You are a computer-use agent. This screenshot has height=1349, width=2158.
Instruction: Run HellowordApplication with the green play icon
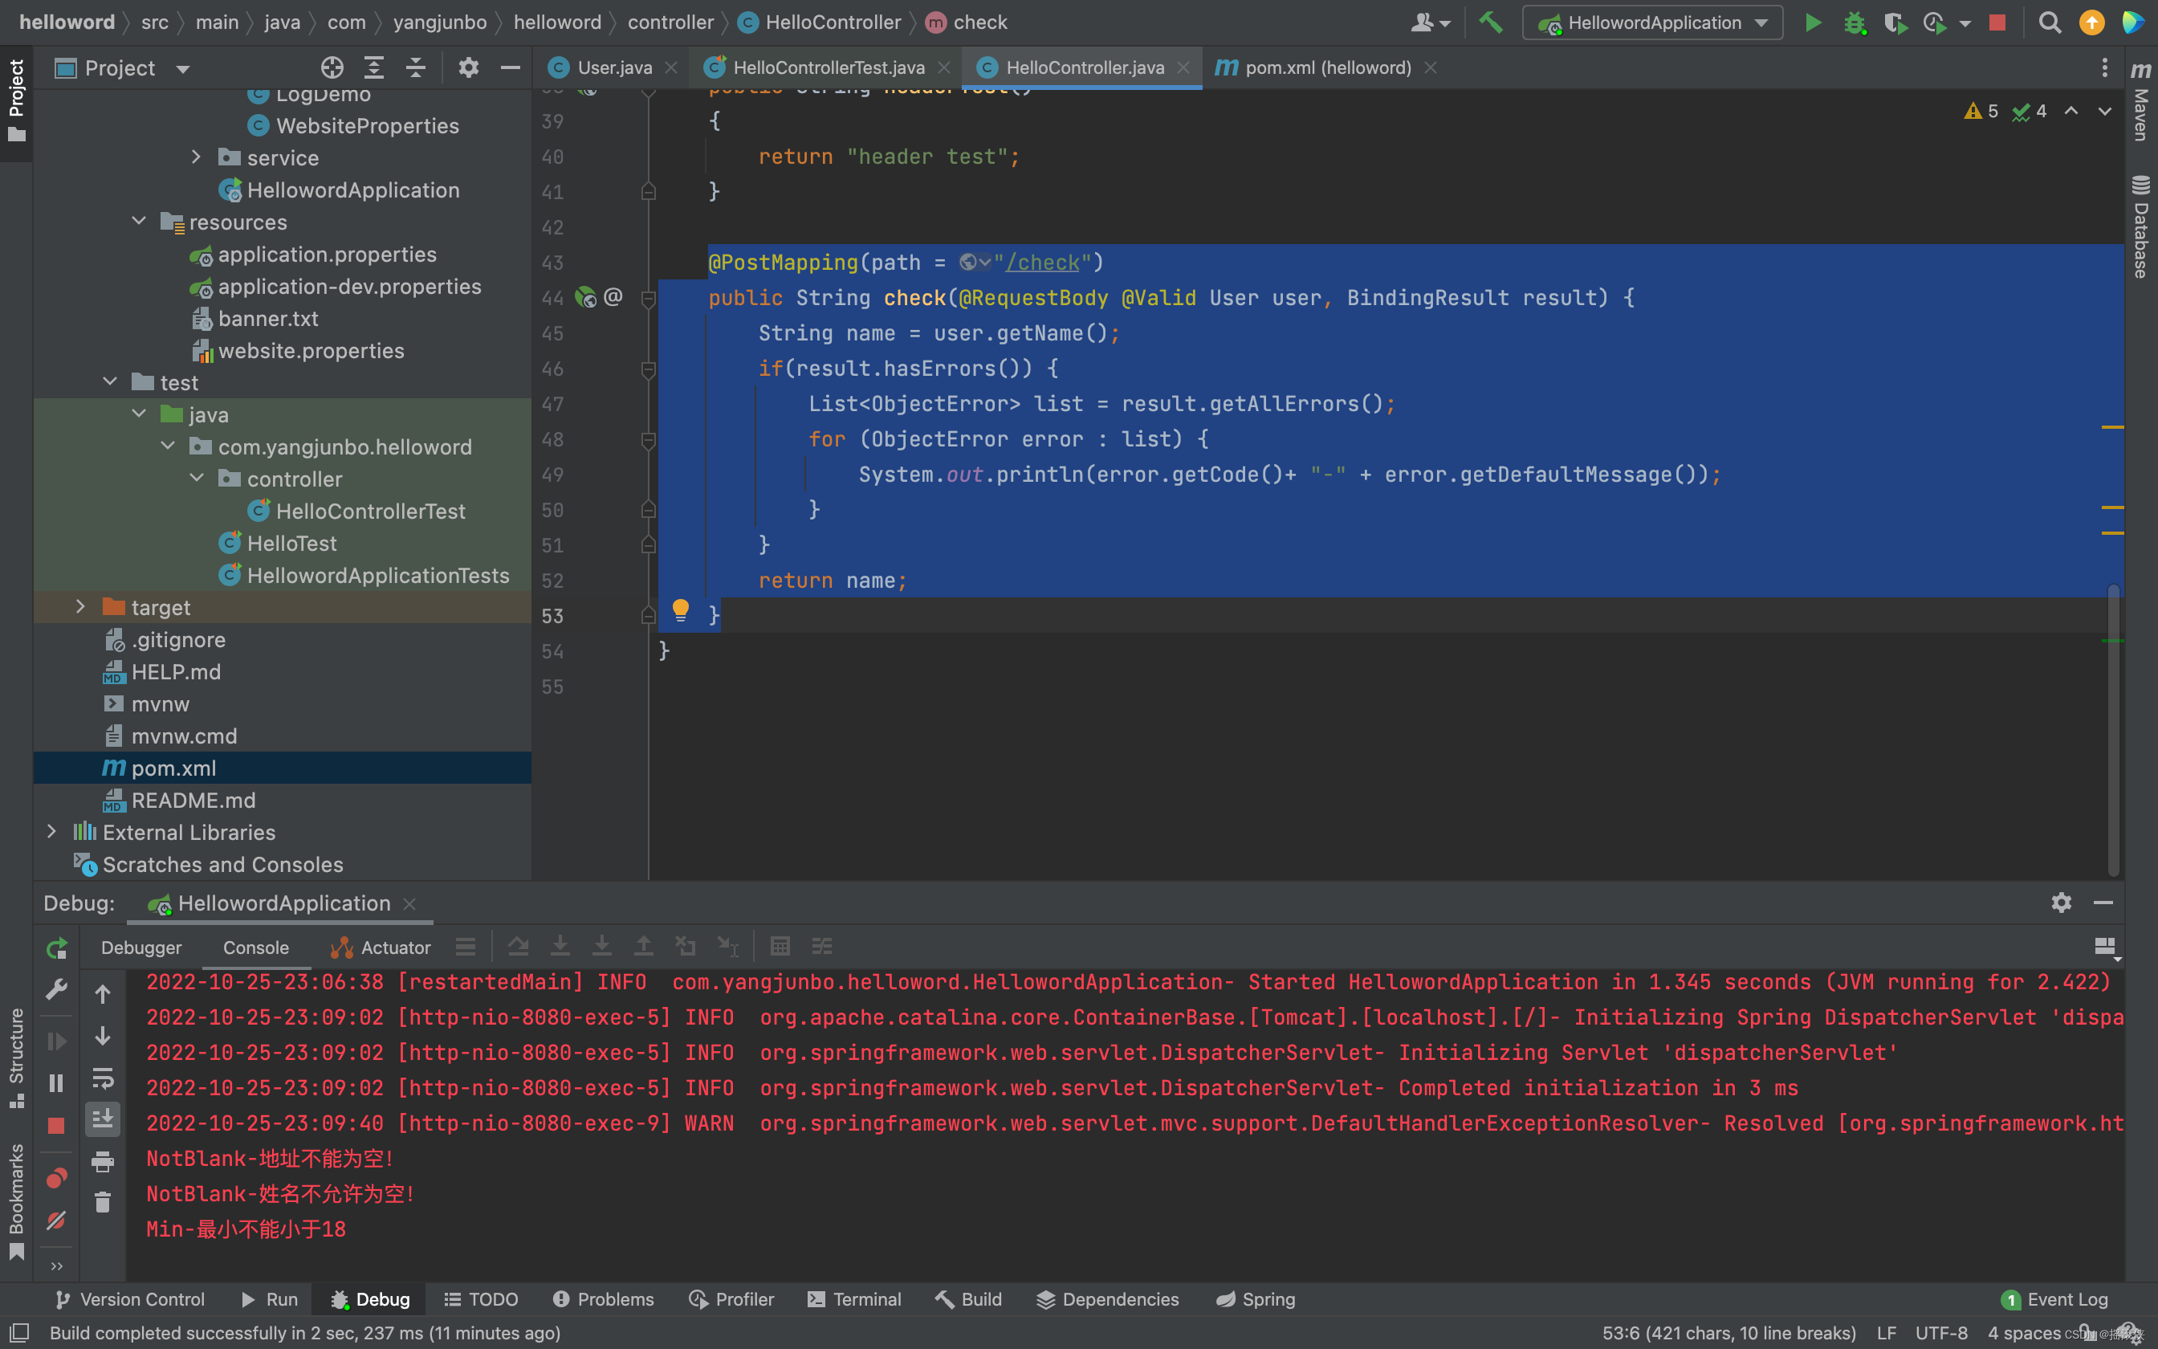1813,22
